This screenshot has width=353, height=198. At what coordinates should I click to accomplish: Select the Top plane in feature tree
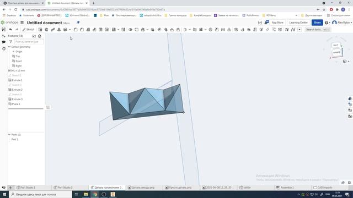click(18, 56)
